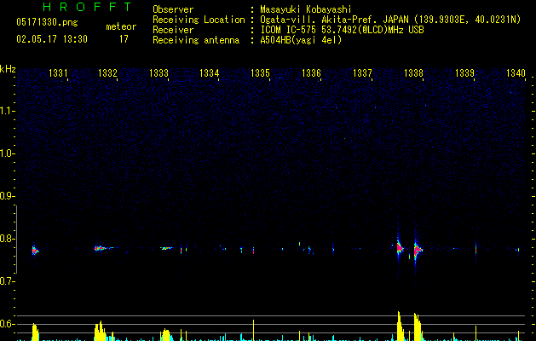Click the elongated echo before 1332
This screenshot has height=341, width=536.
(104, 248)
